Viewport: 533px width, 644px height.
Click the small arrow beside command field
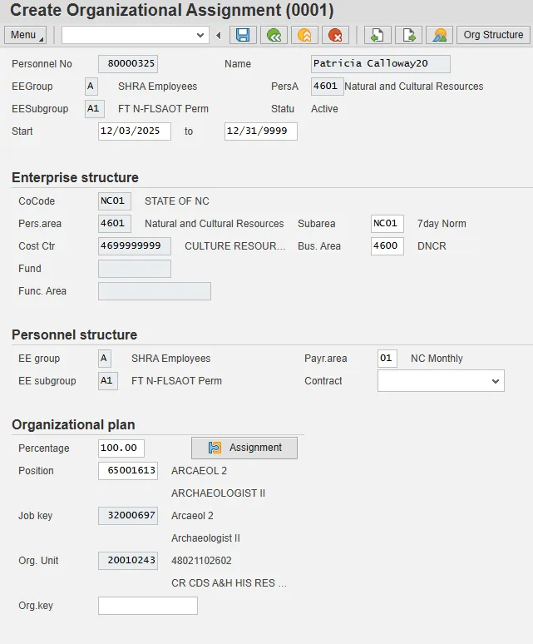[220, 35]
